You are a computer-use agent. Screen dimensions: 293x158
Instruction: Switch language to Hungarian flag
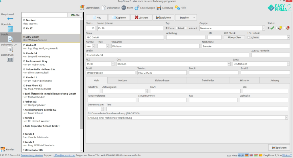pyautogui.click(x=256, y=155)
